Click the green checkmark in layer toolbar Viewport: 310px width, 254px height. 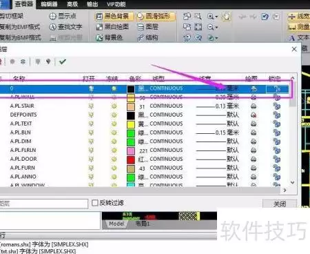pyautogui.click(x=63, y=61)
